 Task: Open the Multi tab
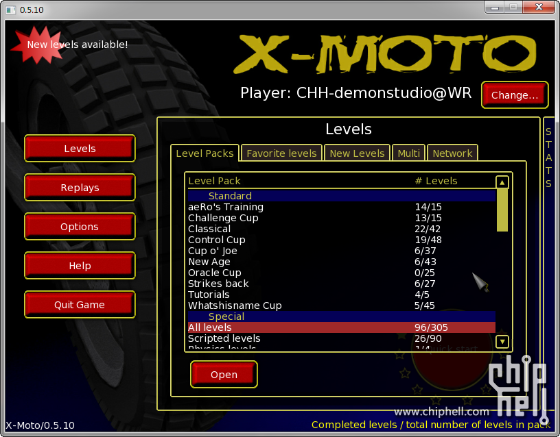(x=408, y=153)
